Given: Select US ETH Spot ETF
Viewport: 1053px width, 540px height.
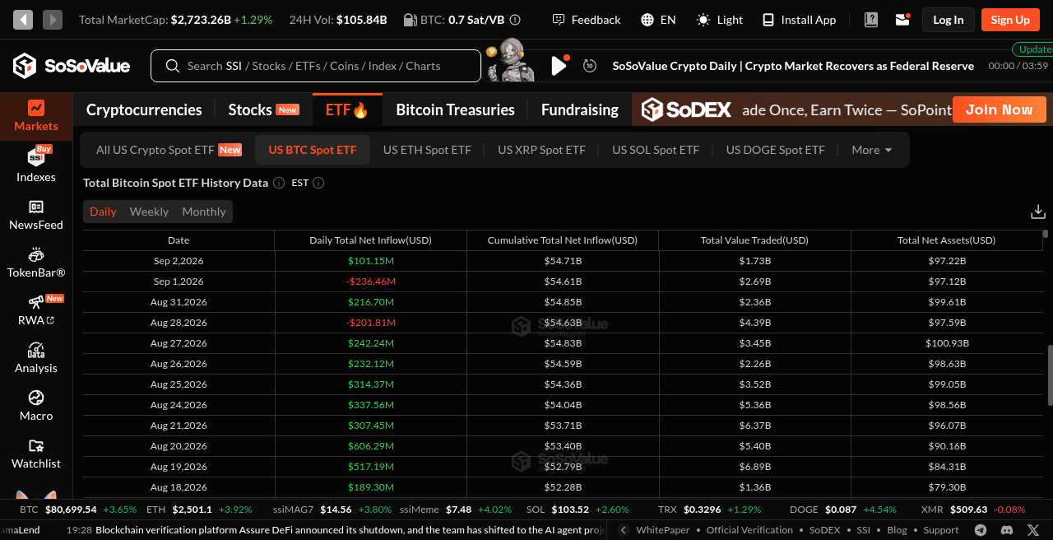Looking at the screenshot, I should (427, 150).
